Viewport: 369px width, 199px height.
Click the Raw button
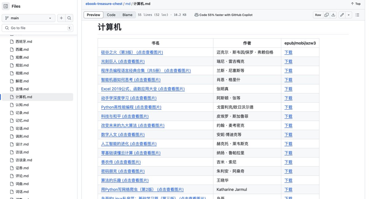[x=318, y=14]
